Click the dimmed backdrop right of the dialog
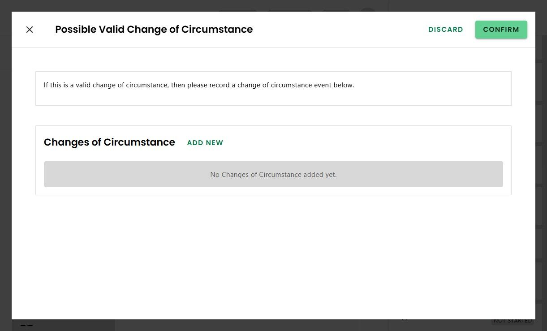The width and height of the screenshot is (547, 331). pyautogui.click(x=541, y=179)
